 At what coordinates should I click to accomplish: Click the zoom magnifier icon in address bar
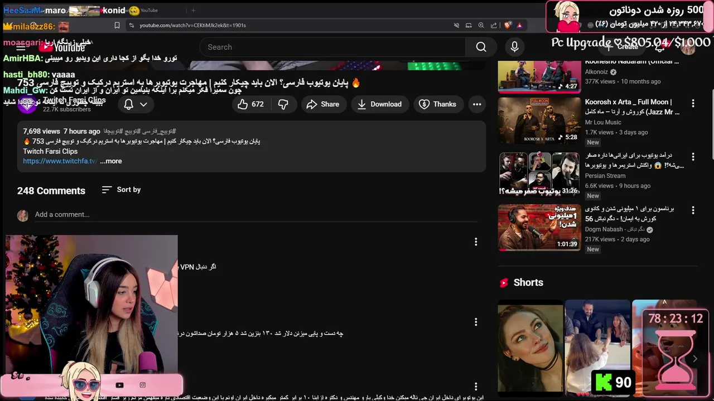(481, 25)
